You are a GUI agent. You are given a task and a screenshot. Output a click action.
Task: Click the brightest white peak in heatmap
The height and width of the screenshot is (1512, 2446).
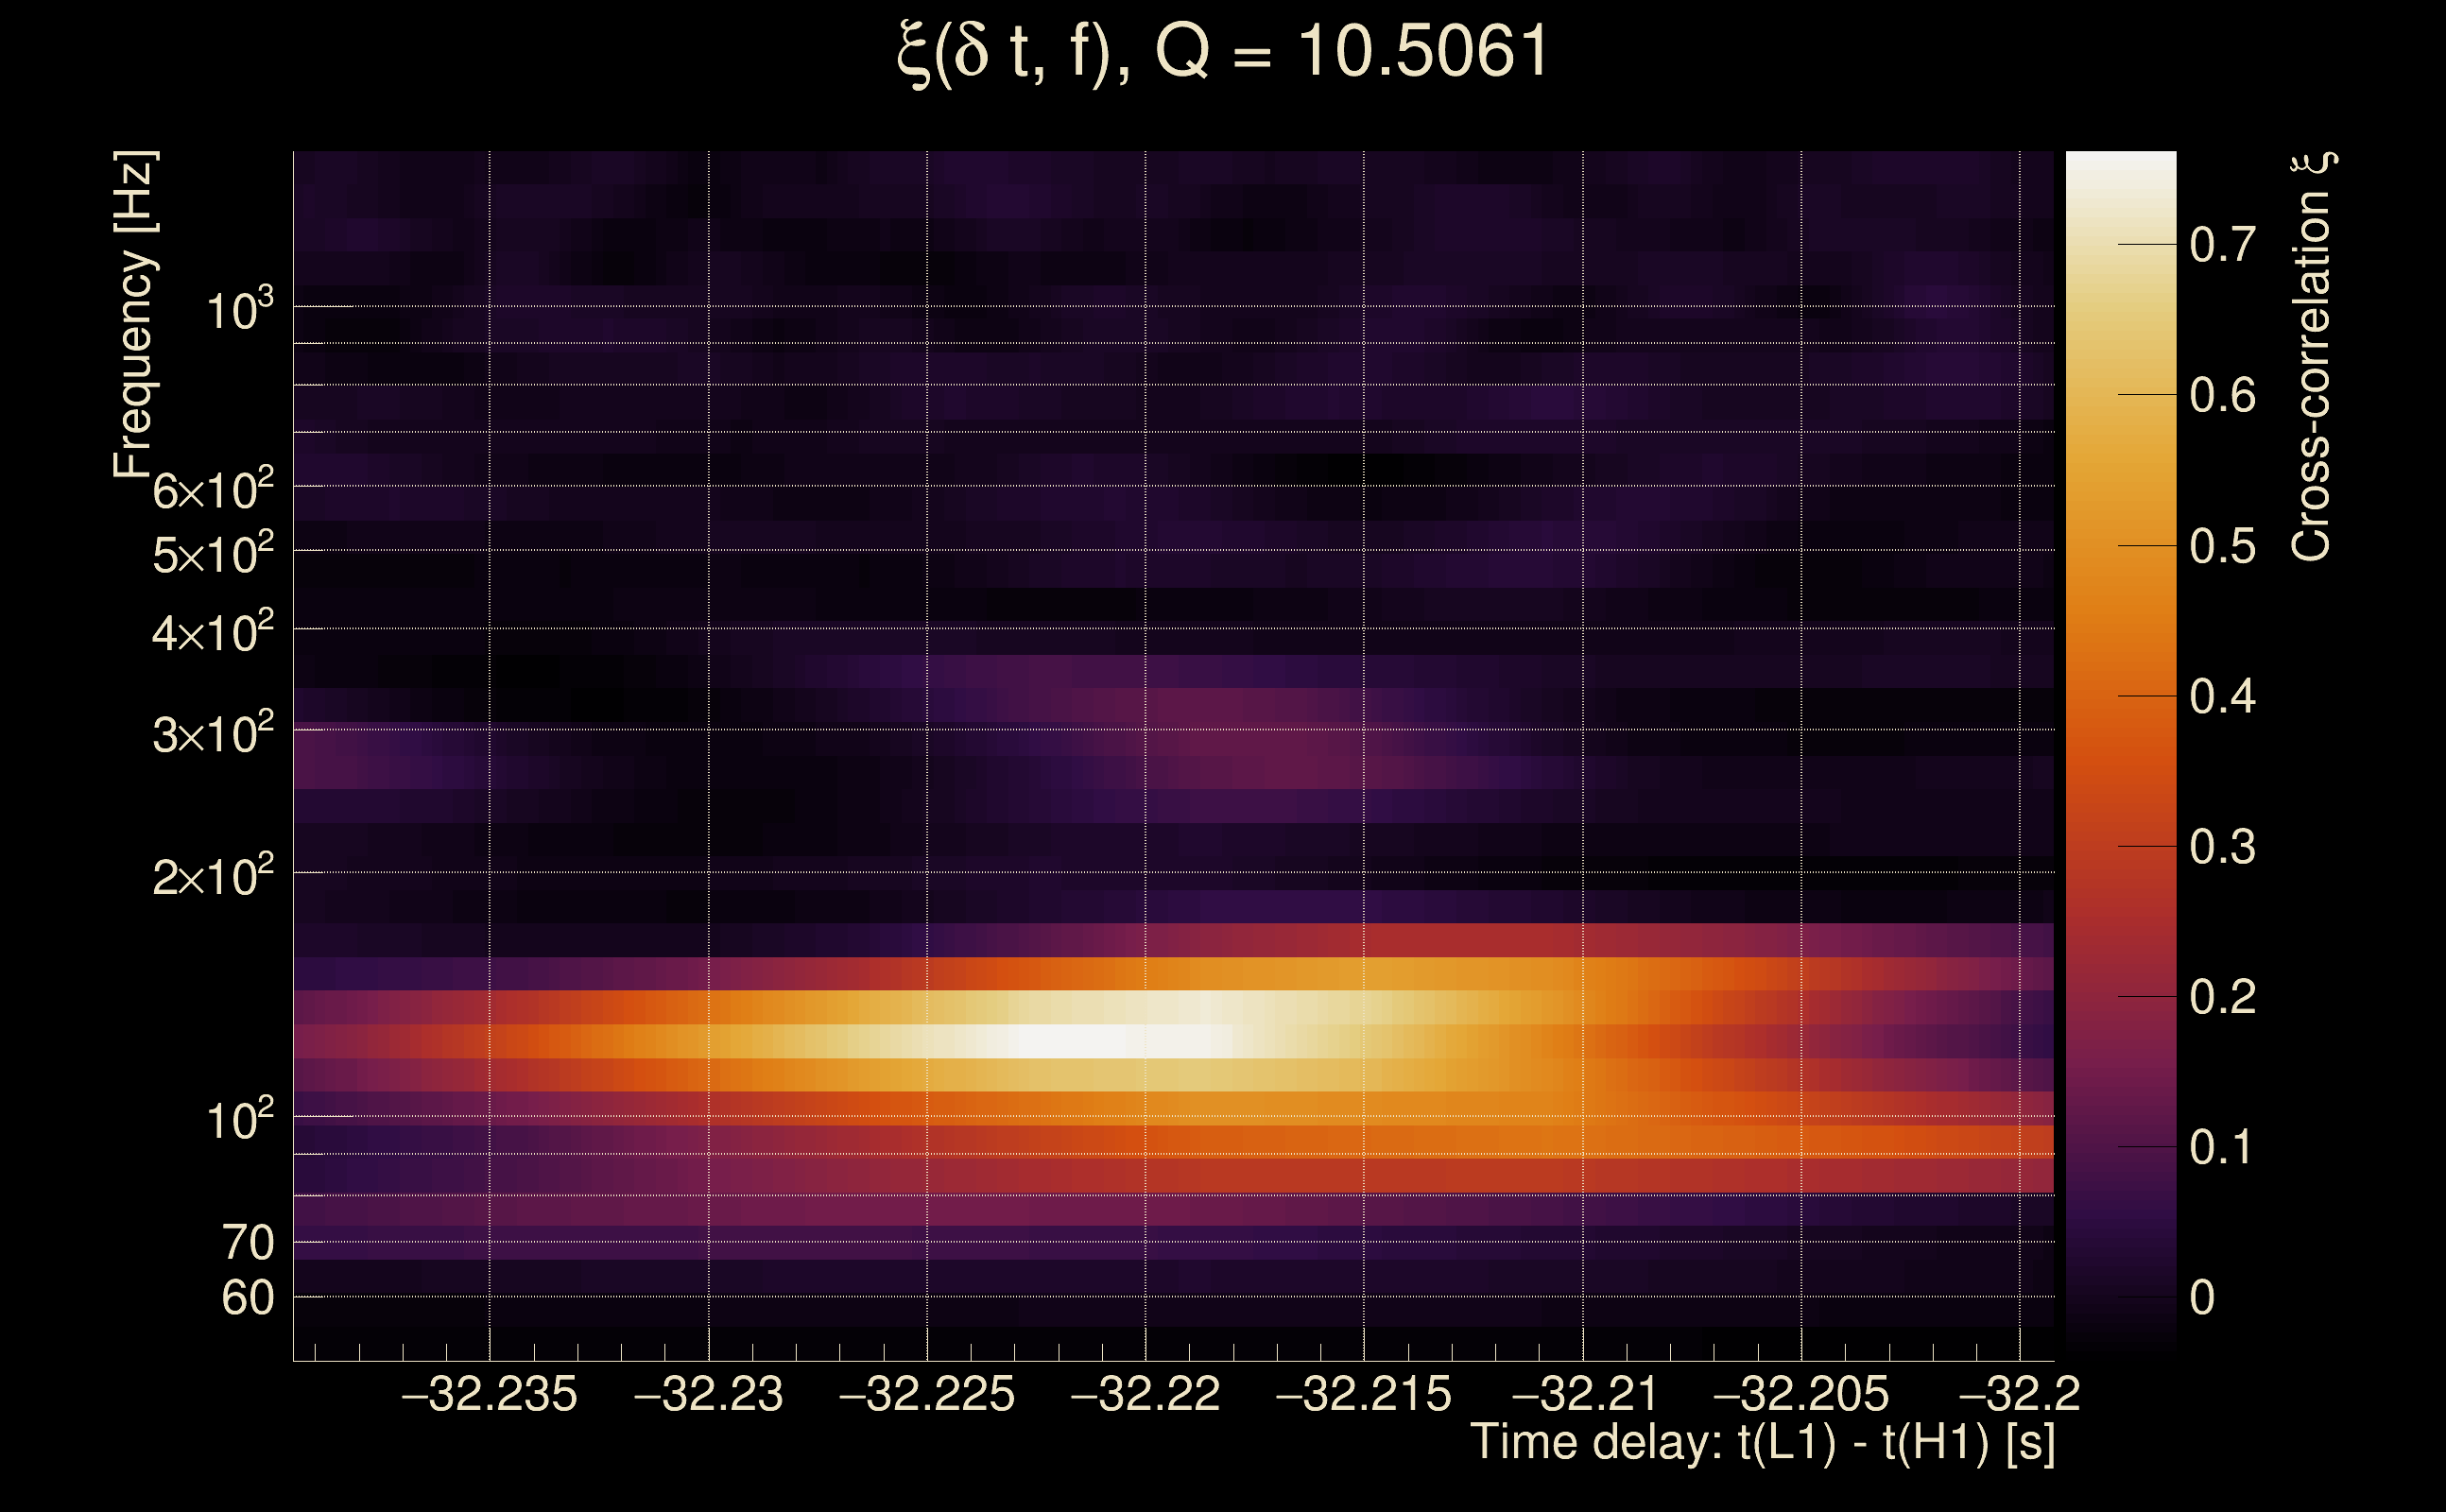coord(1075,1041)
